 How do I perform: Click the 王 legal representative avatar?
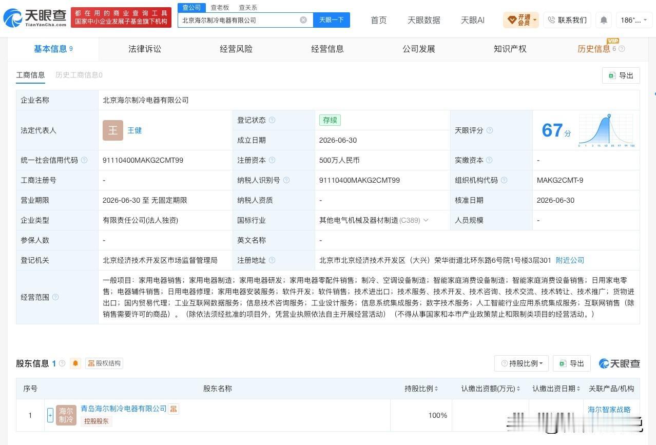point(113,130)
